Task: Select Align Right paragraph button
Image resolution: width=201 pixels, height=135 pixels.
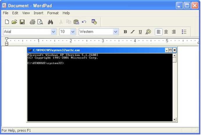Action: [174, 32]
